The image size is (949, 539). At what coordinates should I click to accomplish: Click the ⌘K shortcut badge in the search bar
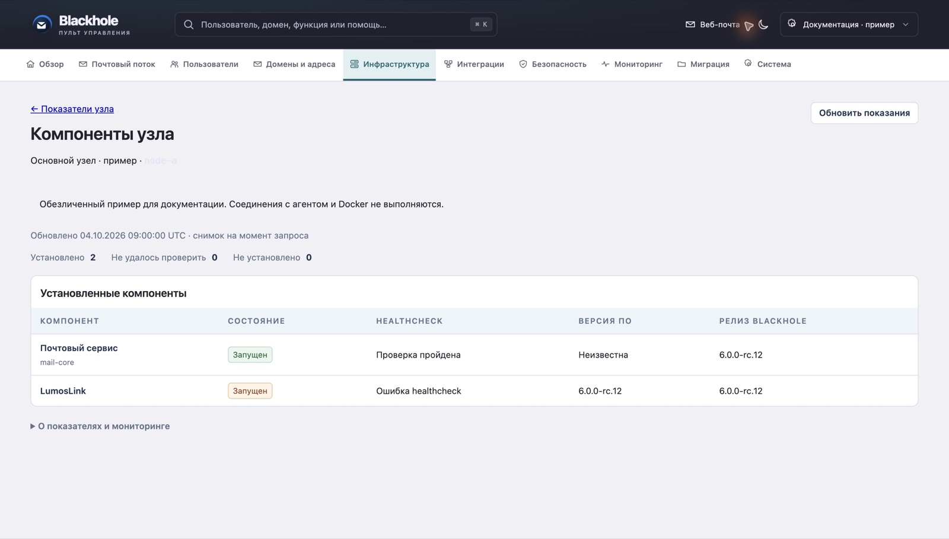pyautogui.click(x=481, y=24)
